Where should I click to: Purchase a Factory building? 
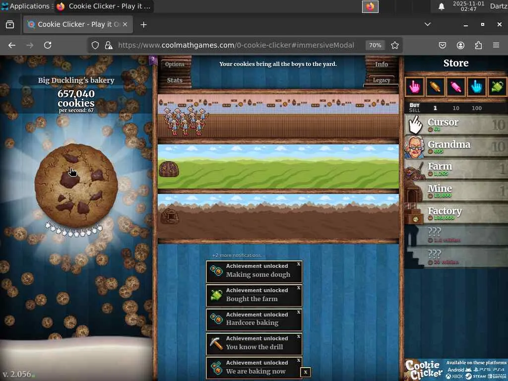point(456,213)
